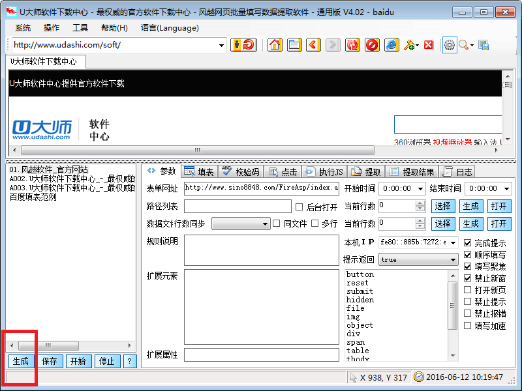The width and height of the screenshot is (522, 391).
Task: Switch to the 提取结果 tab
Action: 412,172
